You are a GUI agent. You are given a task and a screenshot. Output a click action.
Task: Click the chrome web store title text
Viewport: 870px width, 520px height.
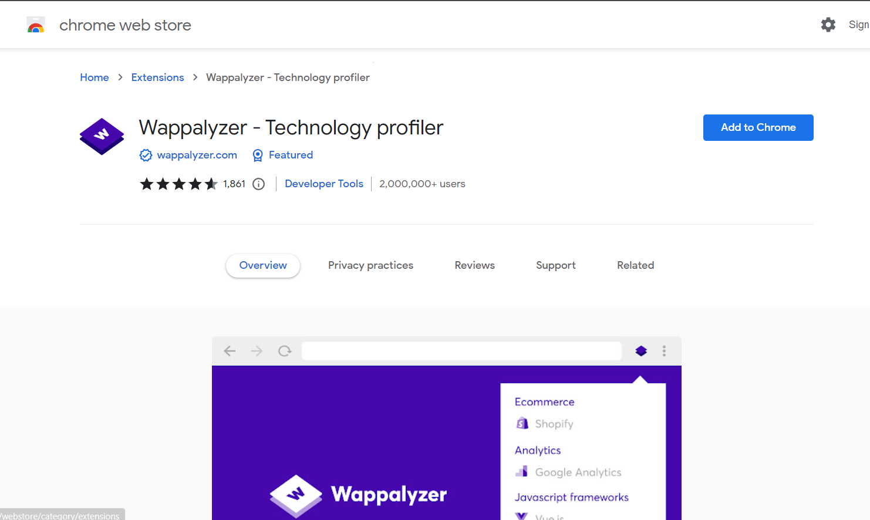point(125,25)
